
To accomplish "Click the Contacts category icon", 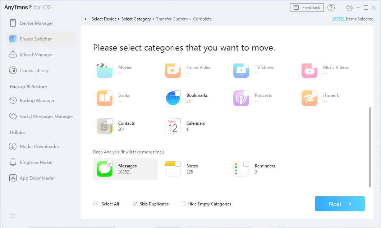I will point(105,126).
